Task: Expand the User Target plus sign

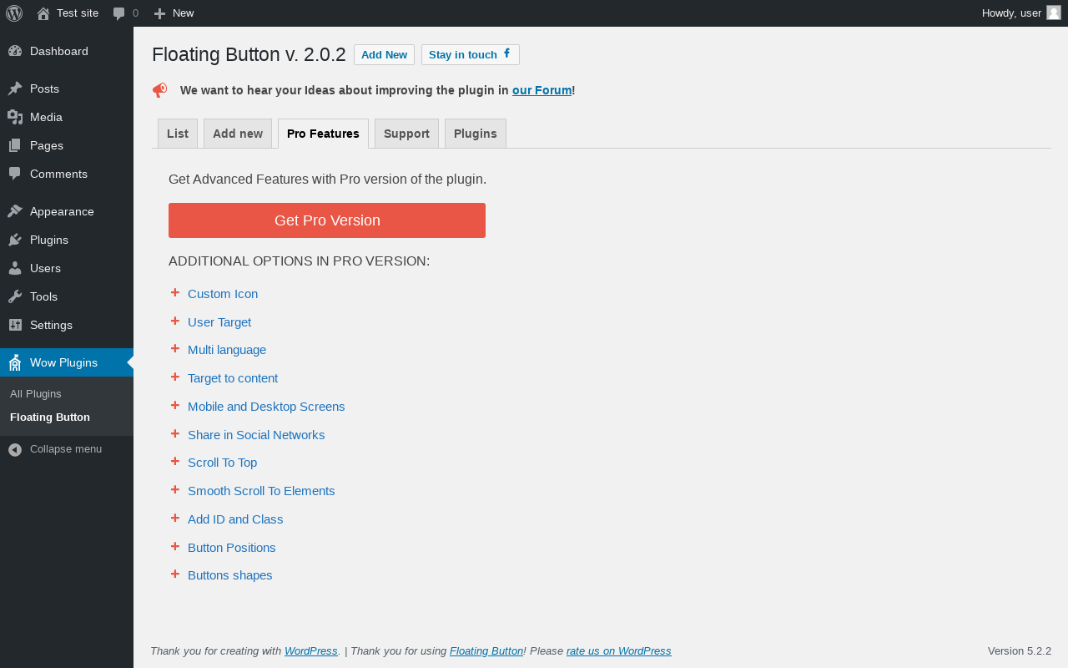Action: (175, 321)
